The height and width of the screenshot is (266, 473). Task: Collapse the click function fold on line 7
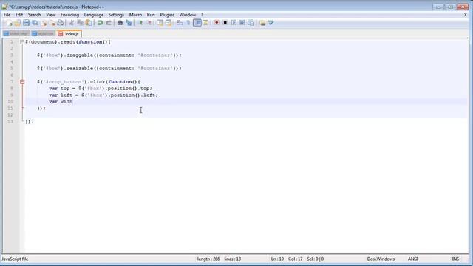point(22,82)
